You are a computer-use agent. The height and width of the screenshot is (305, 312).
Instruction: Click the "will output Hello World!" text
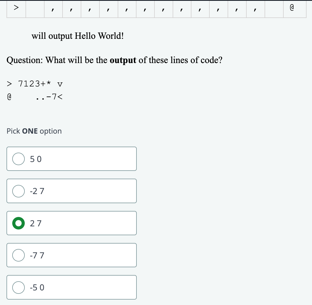click(x=77, y=36)
